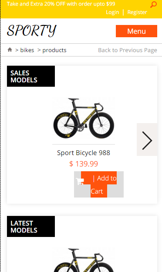Navigate to bikes breadcrumb

(x=27, y=50)
